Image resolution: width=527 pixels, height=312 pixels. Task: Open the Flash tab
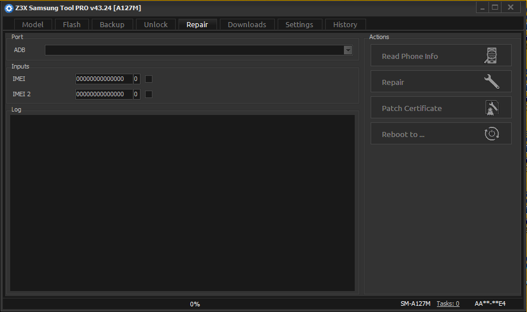pos(71,24)
